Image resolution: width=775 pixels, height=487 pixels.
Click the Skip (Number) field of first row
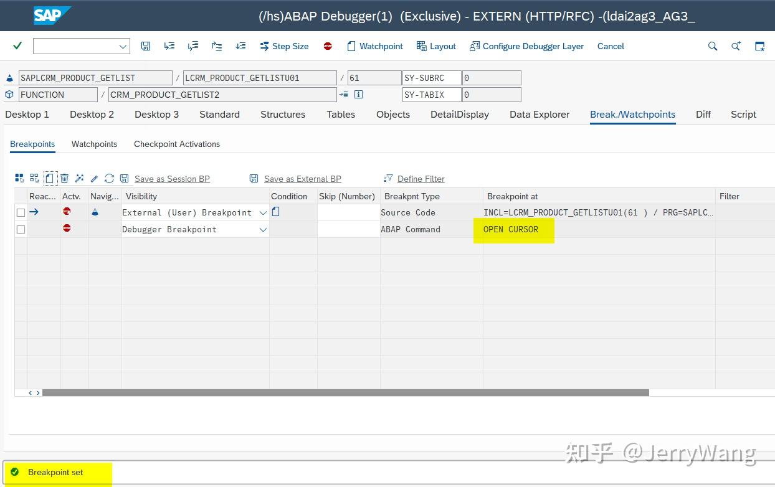coord(348,212)
